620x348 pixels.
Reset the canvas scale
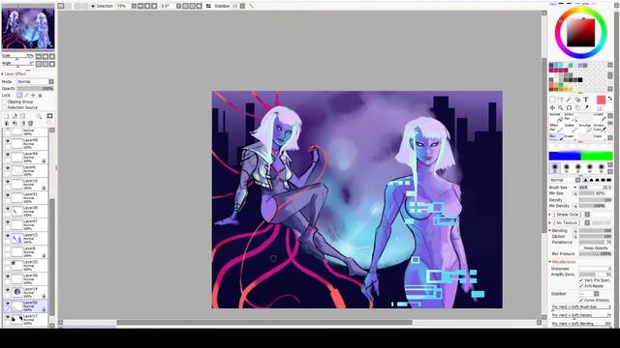click(51, 56)
